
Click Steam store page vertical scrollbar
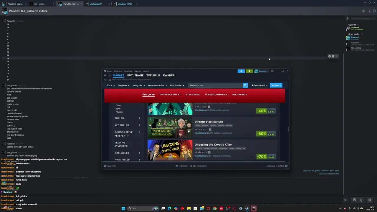pyautogui.click(x=289, y=129)
